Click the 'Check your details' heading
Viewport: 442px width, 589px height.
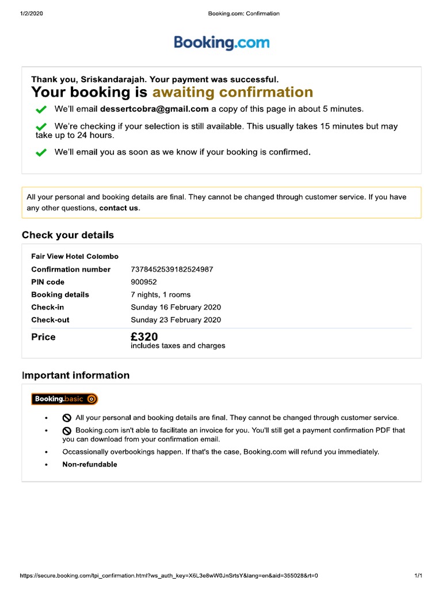tap(68, 235)
